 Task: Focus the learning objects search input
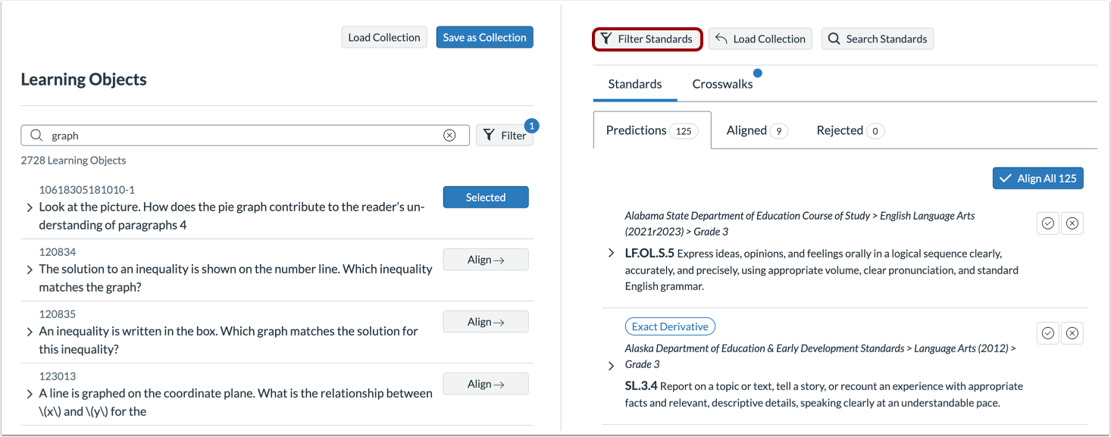tap(243, 136)
